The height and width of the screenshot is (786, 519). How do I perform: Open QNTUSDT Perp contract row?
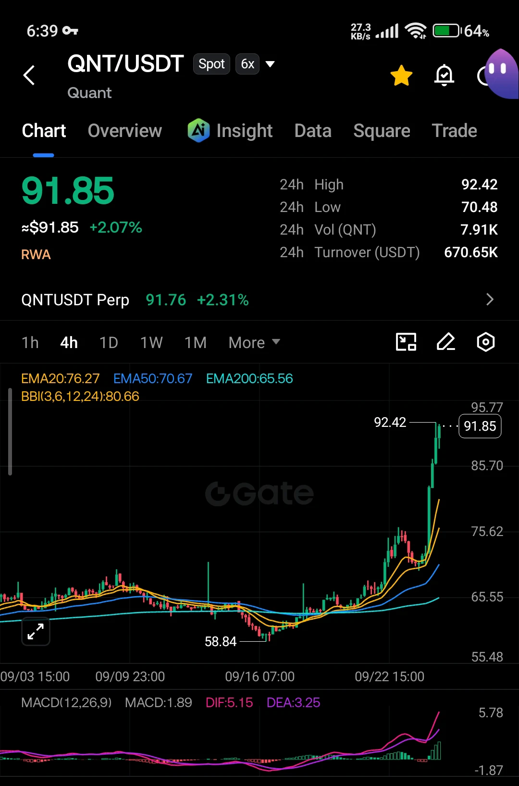click(259, 300)
